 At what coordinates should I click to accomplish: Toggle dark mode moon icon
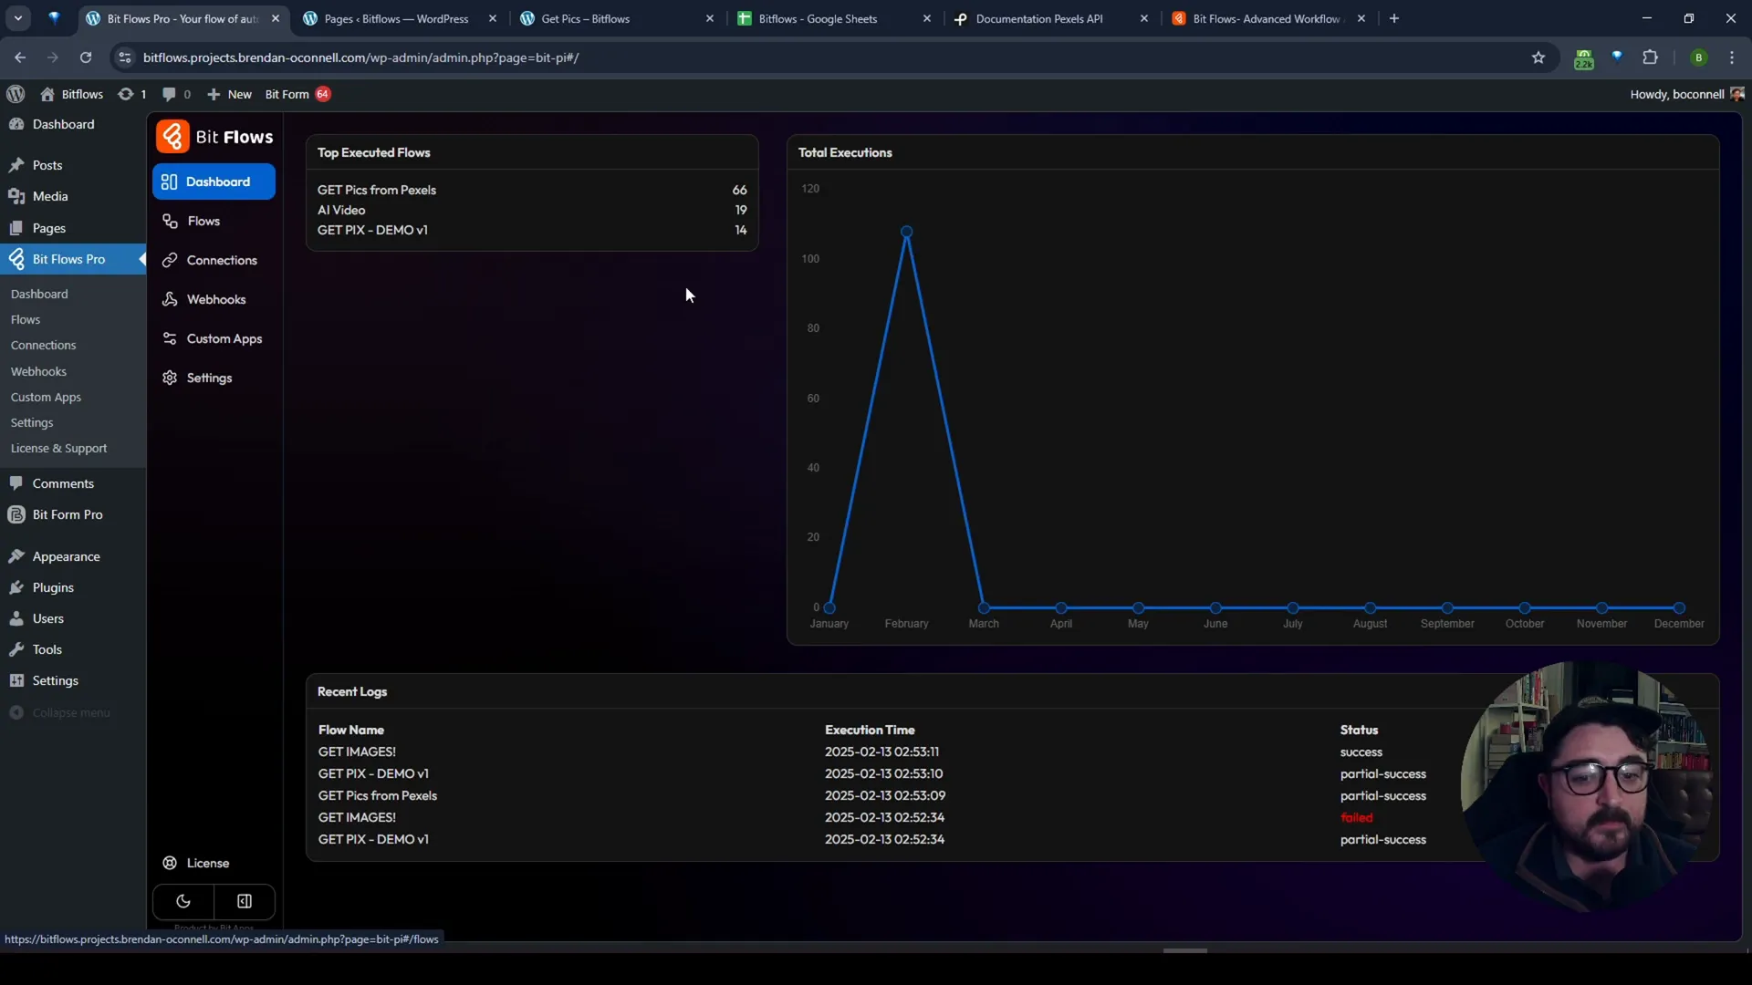coord(183,901)
